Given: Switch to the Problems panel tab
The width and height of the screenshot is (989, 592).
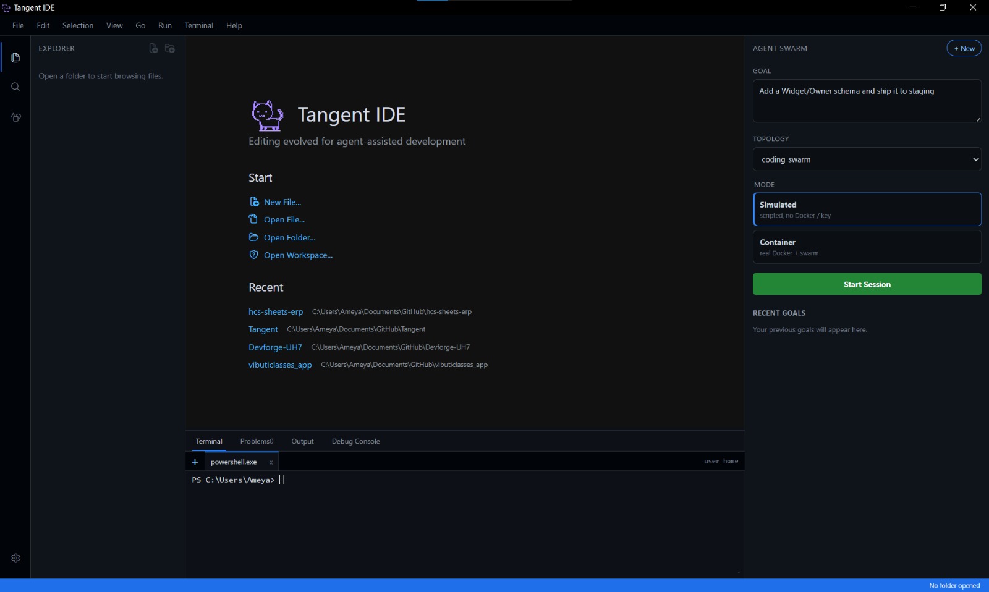Looking at the screenshot, I should [x=257, y=441].
